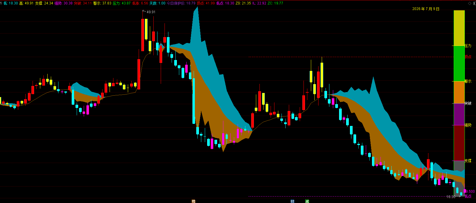The width and height of the screenshot is (476, 203).
Task: Click the 警示: 37.83 value in header
Action: click(x=102, y=3)
